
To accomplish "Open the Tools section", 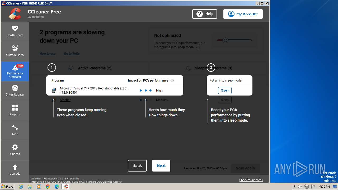I will pyautogui.click(x=15, y=131).
